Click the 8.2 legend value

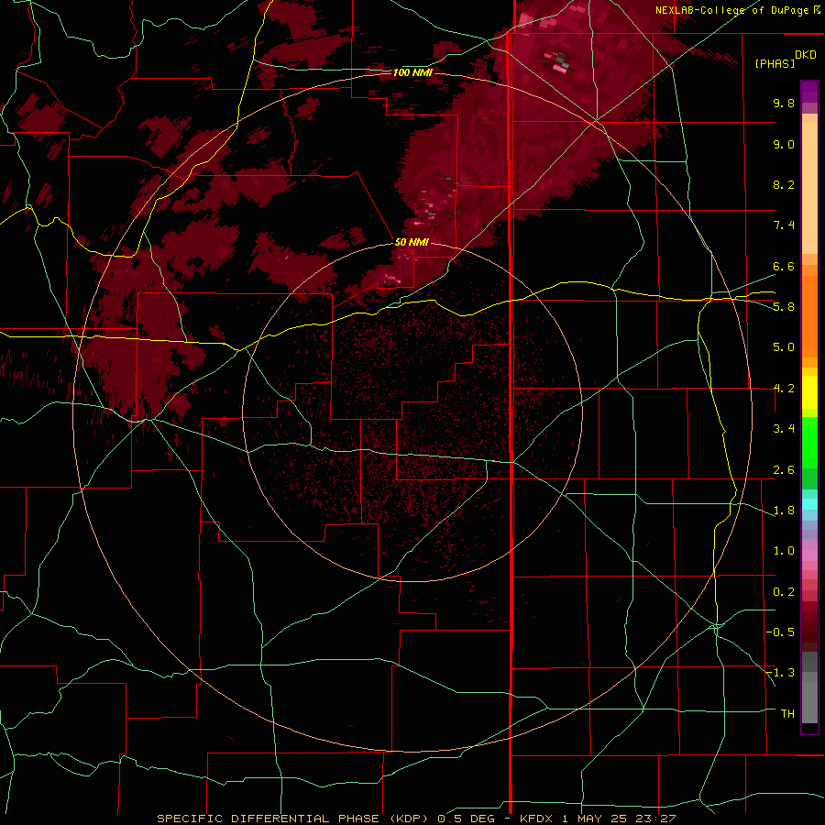[x=784, y=184]
